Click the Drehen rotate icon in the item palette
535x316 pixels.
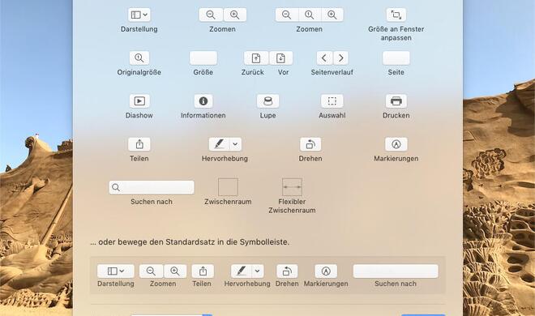(310, 144)
